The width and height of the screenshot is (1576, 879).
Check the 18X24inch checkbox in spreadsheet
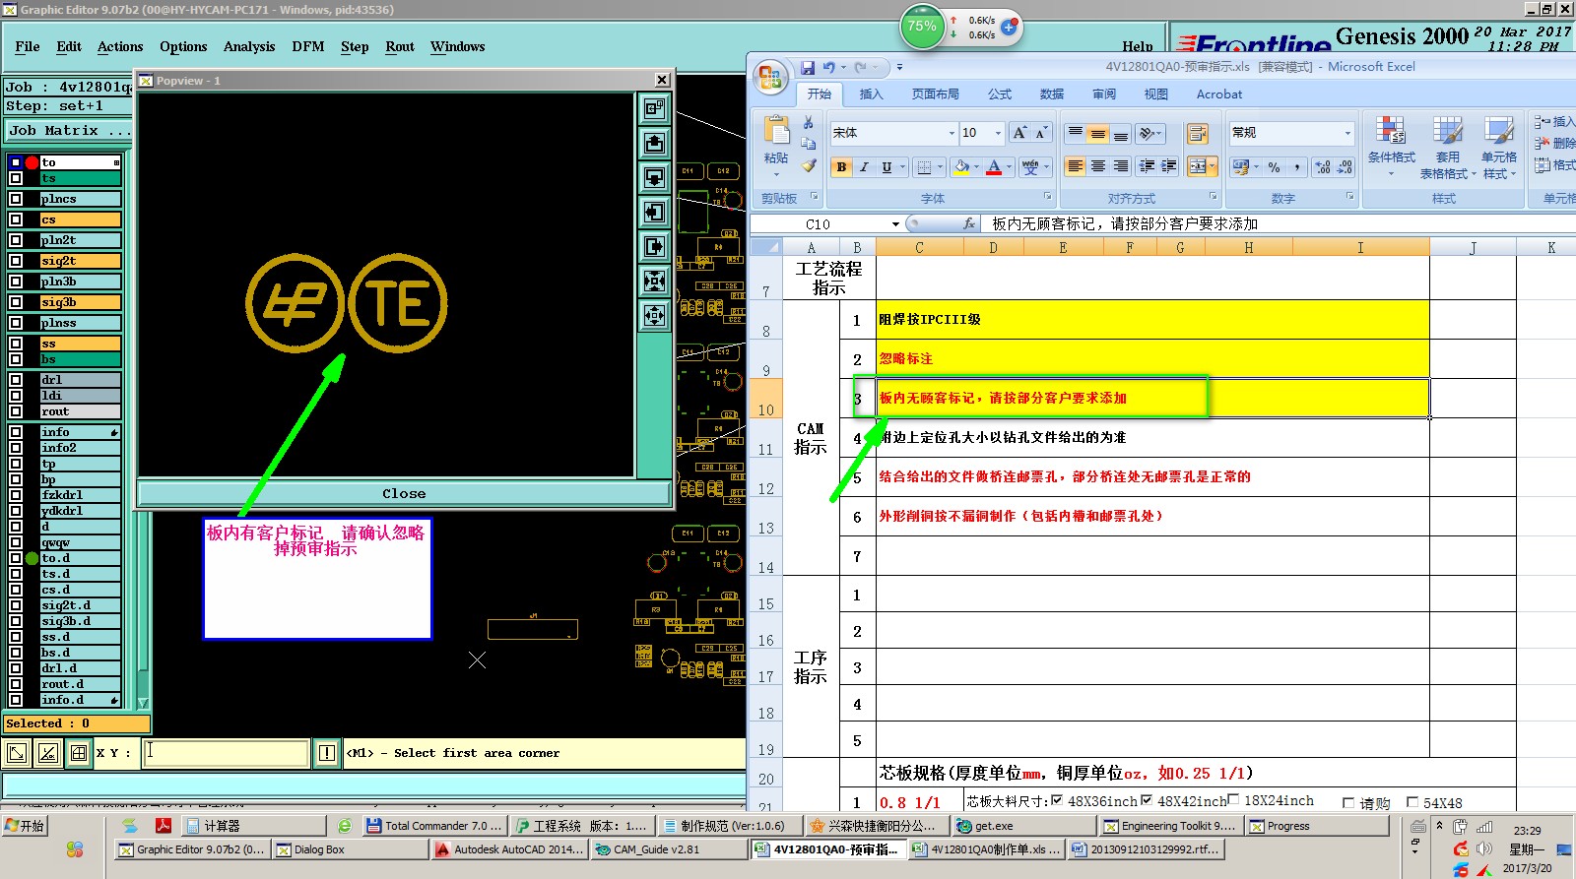pyautogui.click(x=1233, y=800)
